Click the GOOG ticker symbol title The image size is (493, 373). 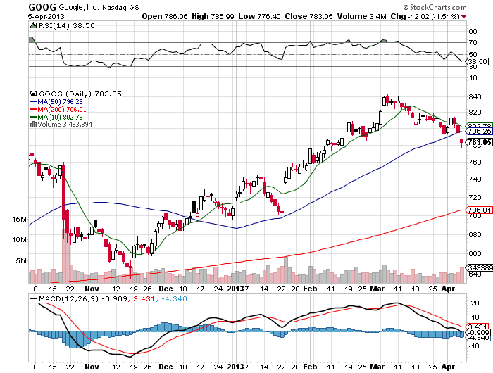point(42,7)
